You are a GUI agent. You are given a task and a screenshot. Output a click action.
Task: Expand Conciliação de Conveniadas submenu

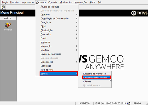[57, 18]
